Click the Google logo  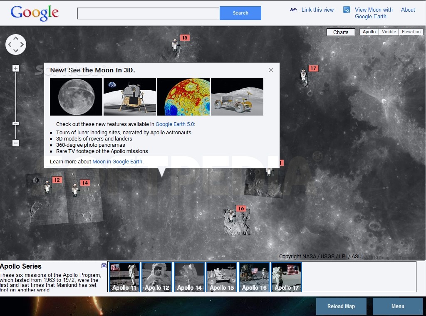[35, 13]
